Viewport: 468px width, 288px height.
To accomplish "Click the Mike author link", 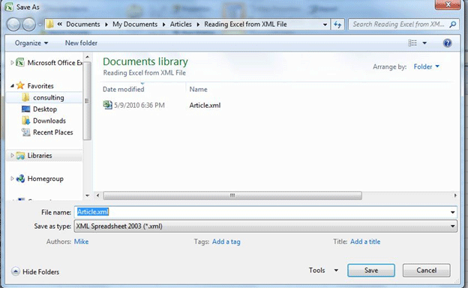I will point(81,242).
